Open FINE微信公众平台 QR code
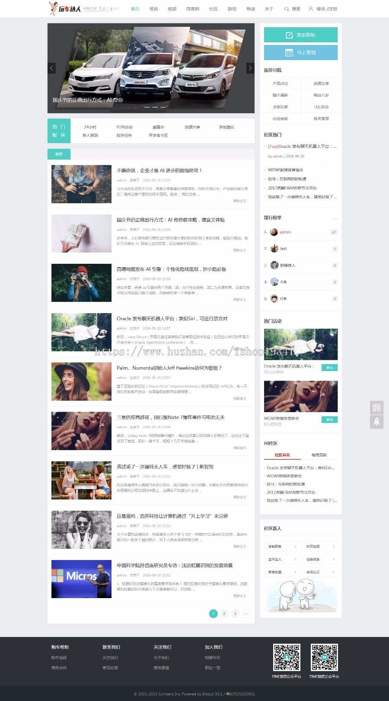Image resolution: width=389 pixels, height=701 pixels. [287, 657]
